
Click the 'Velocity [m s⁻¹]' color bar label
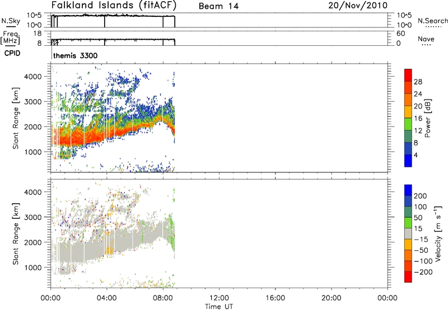(x=438, y=233)
